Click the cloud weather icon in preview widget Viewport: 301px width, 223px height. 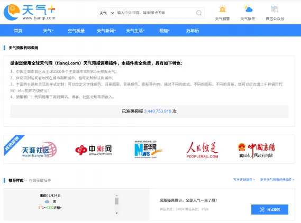[x=47, y=201]
